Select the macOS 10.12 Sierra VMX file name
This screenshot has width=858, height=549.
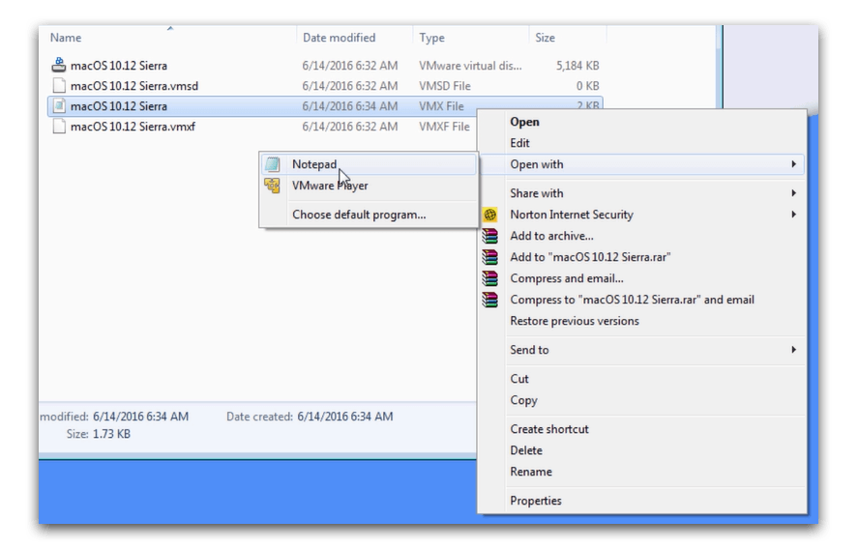[x=119, y=106]
